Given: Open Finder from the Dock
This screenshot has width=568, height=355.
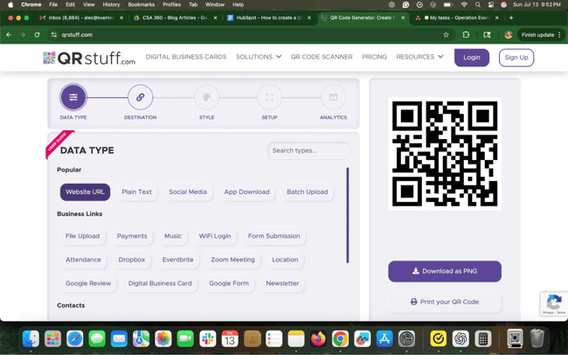Looking at the screenshot, I should [31, 339].
